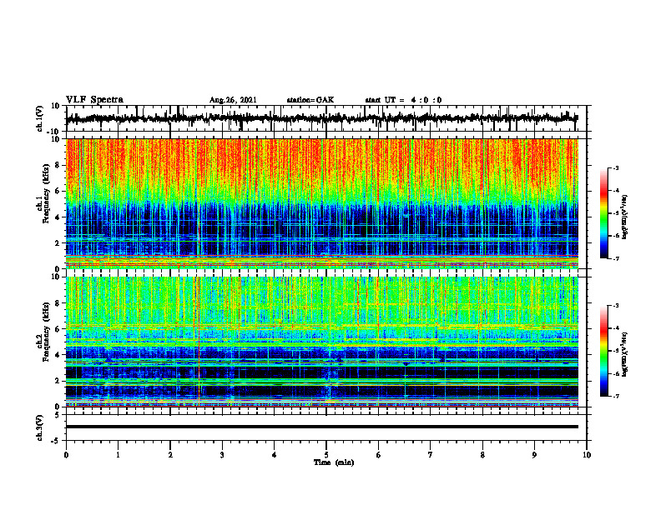Click time axis tick label '4'
This screenshot has height=510, width=661.
point(275,455)
